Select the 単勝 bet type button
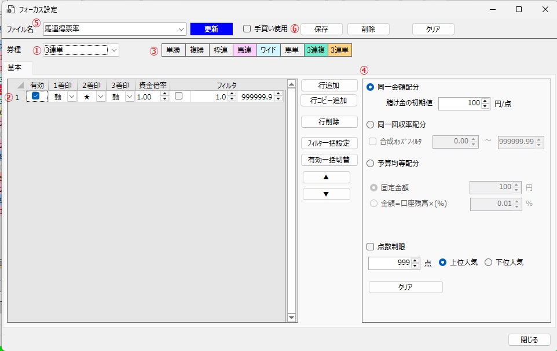 (x=173, y=50)
